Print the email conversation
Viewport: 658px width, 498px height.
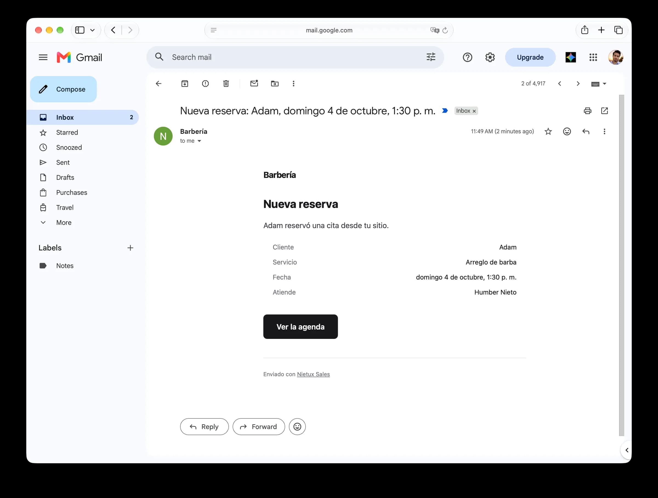coord(588,111)
